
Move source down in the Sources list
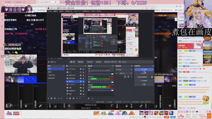pos(80,98)
